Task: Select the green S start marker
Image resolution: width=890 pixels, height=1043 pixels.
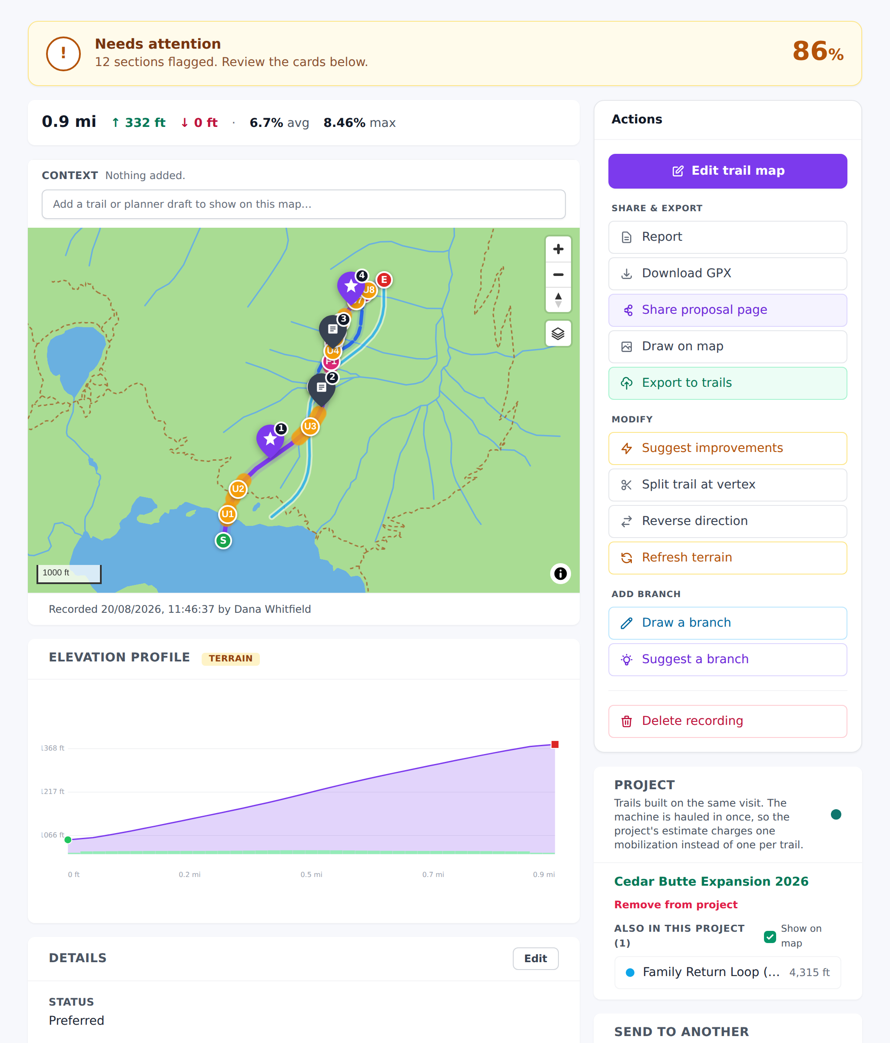Action: pyautogui.click(x=223, y=541)
